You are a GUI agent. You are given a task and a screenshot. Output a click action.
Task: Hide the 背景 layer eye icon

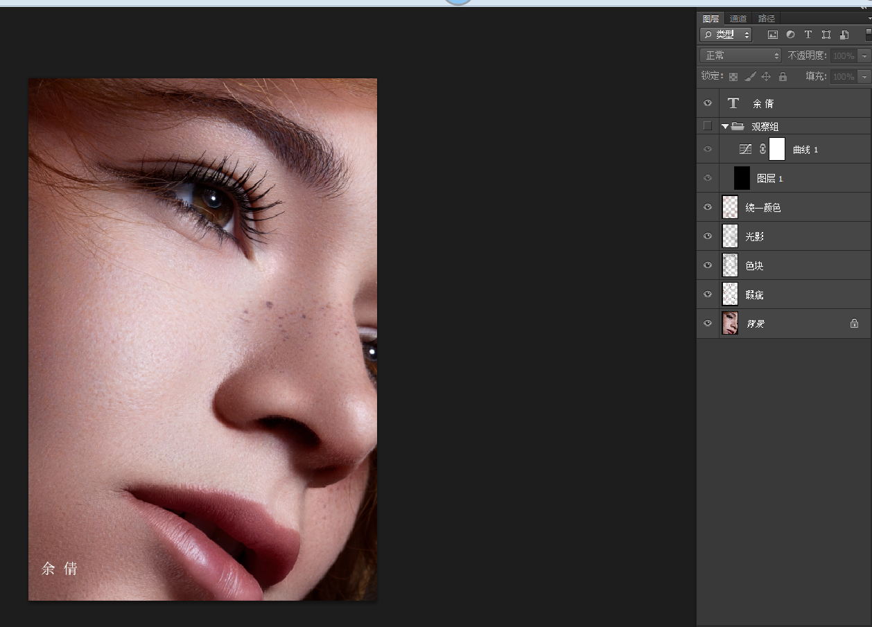[x=708, y=324]
